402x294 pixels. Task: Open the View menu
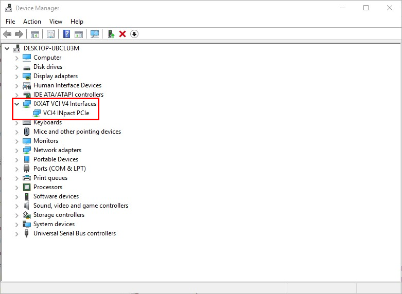tap(56, 22)
